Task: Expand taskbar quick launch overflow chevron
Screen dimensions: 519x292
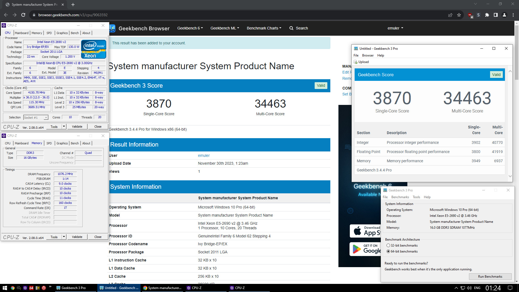Action: click(x=50, y=287)
